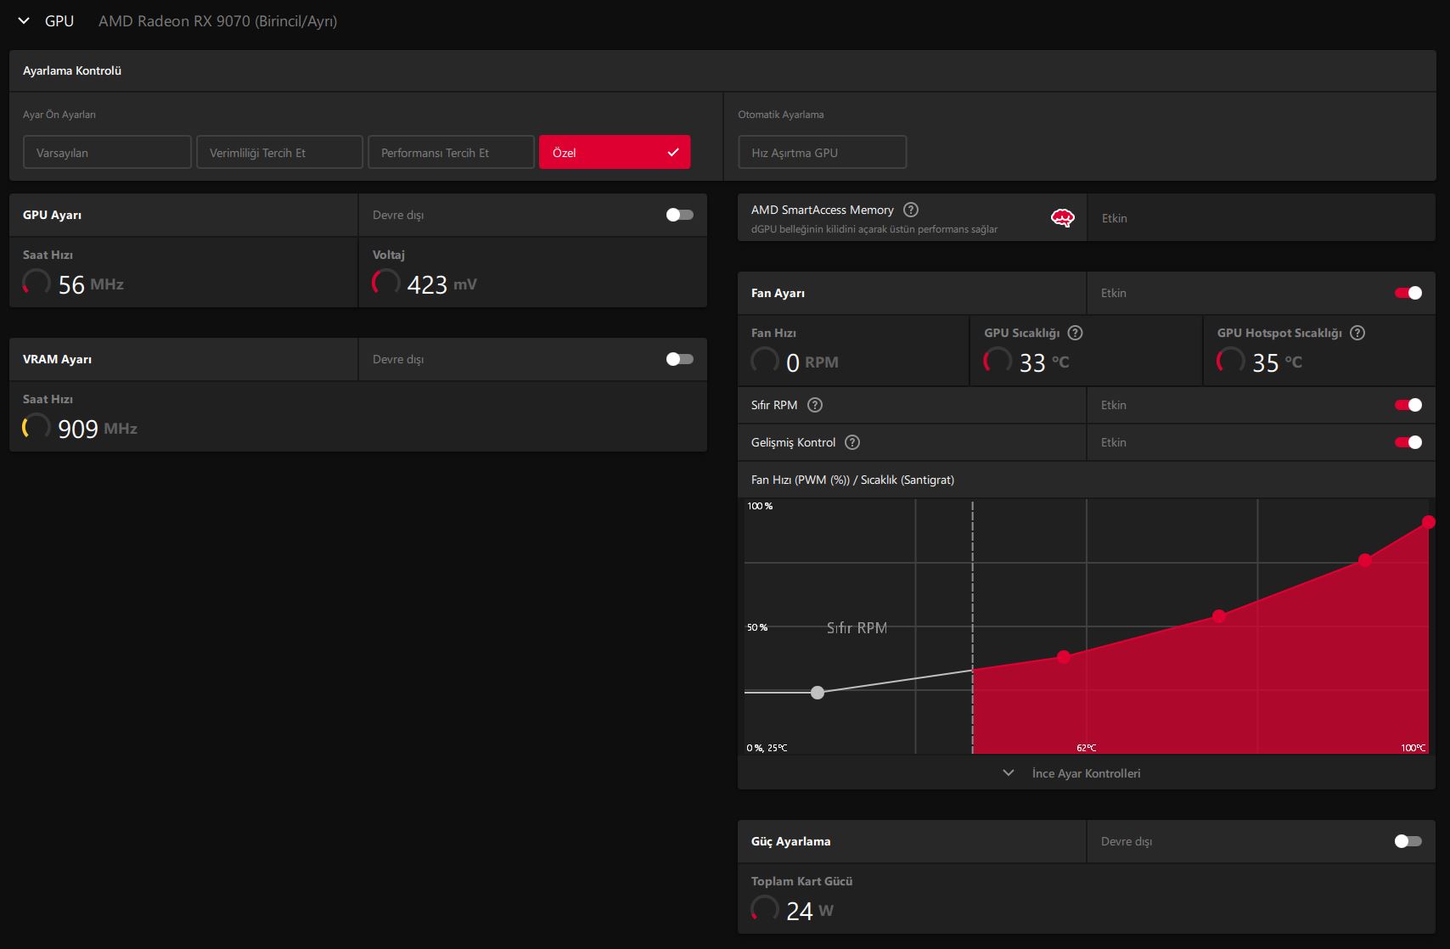Open the GPU Sıcaklığı help icon

click(1075, 333)
